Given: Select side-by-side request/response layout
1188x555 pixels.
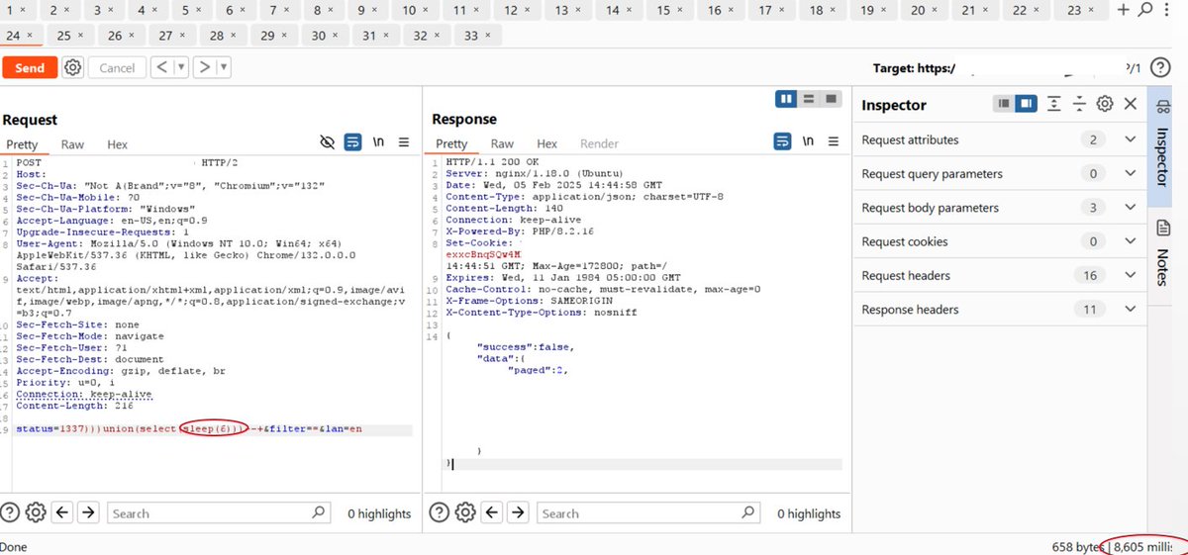Looking at the screenshot, I should click(787, 99).
